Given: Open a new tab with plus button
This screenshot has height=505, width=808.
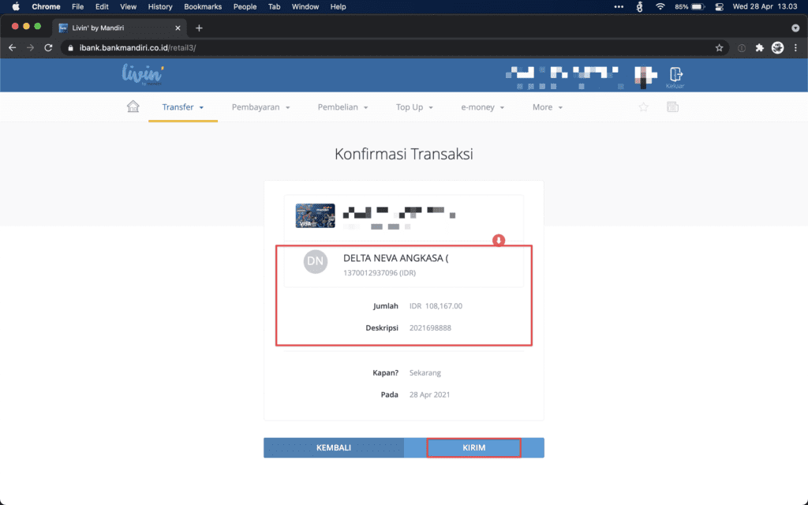Looking at the screenshot, I should [199, 28].
